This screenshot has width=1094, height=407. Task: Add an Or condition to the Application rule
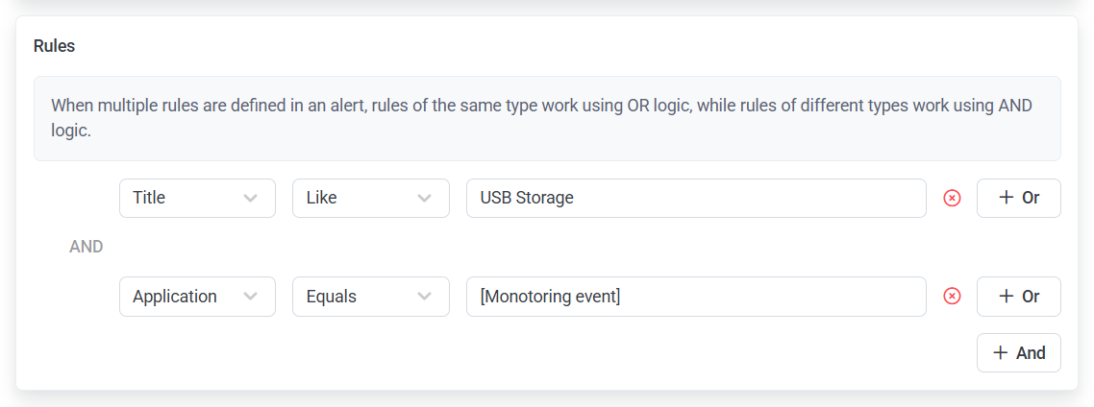click(1019, 297)
